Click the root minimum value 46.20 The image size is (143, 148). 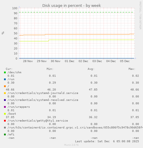click(52, 90)
